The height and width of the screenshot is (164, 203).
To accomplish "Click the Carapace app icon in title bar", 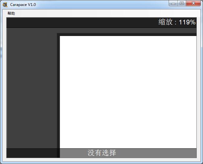I will pyautogui.click(x=5, y=5).
